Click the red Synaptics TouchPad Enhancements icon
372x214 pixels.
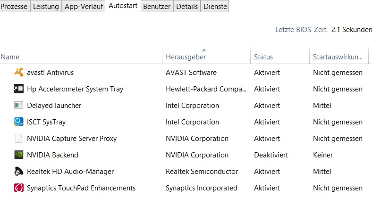pyautogui.click(x=18, y=188)
